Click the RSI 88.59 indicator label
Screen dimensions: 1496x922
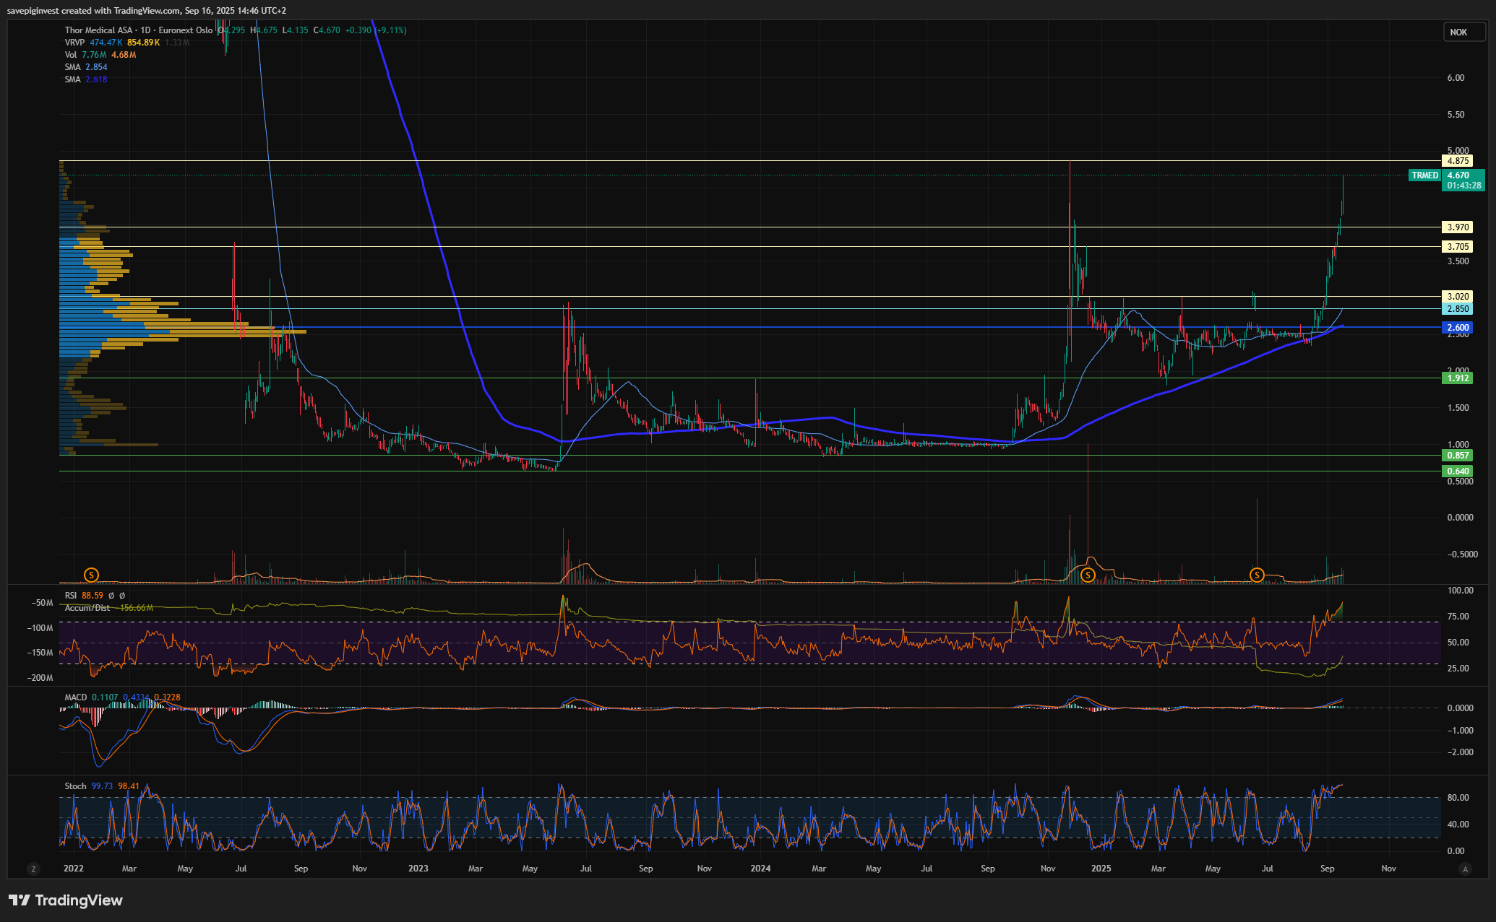[x=71, y=596]
